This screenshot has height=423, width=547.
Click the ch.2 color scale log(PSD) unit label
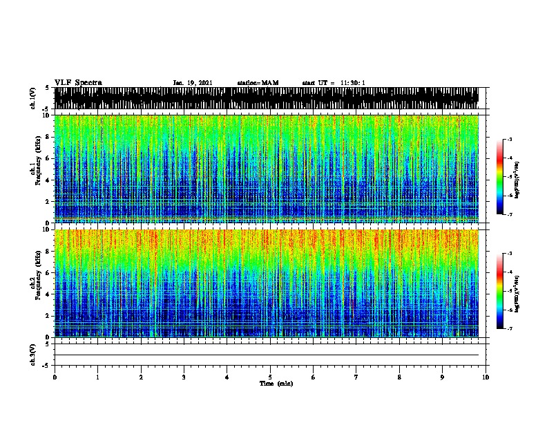tap(517, 294)
